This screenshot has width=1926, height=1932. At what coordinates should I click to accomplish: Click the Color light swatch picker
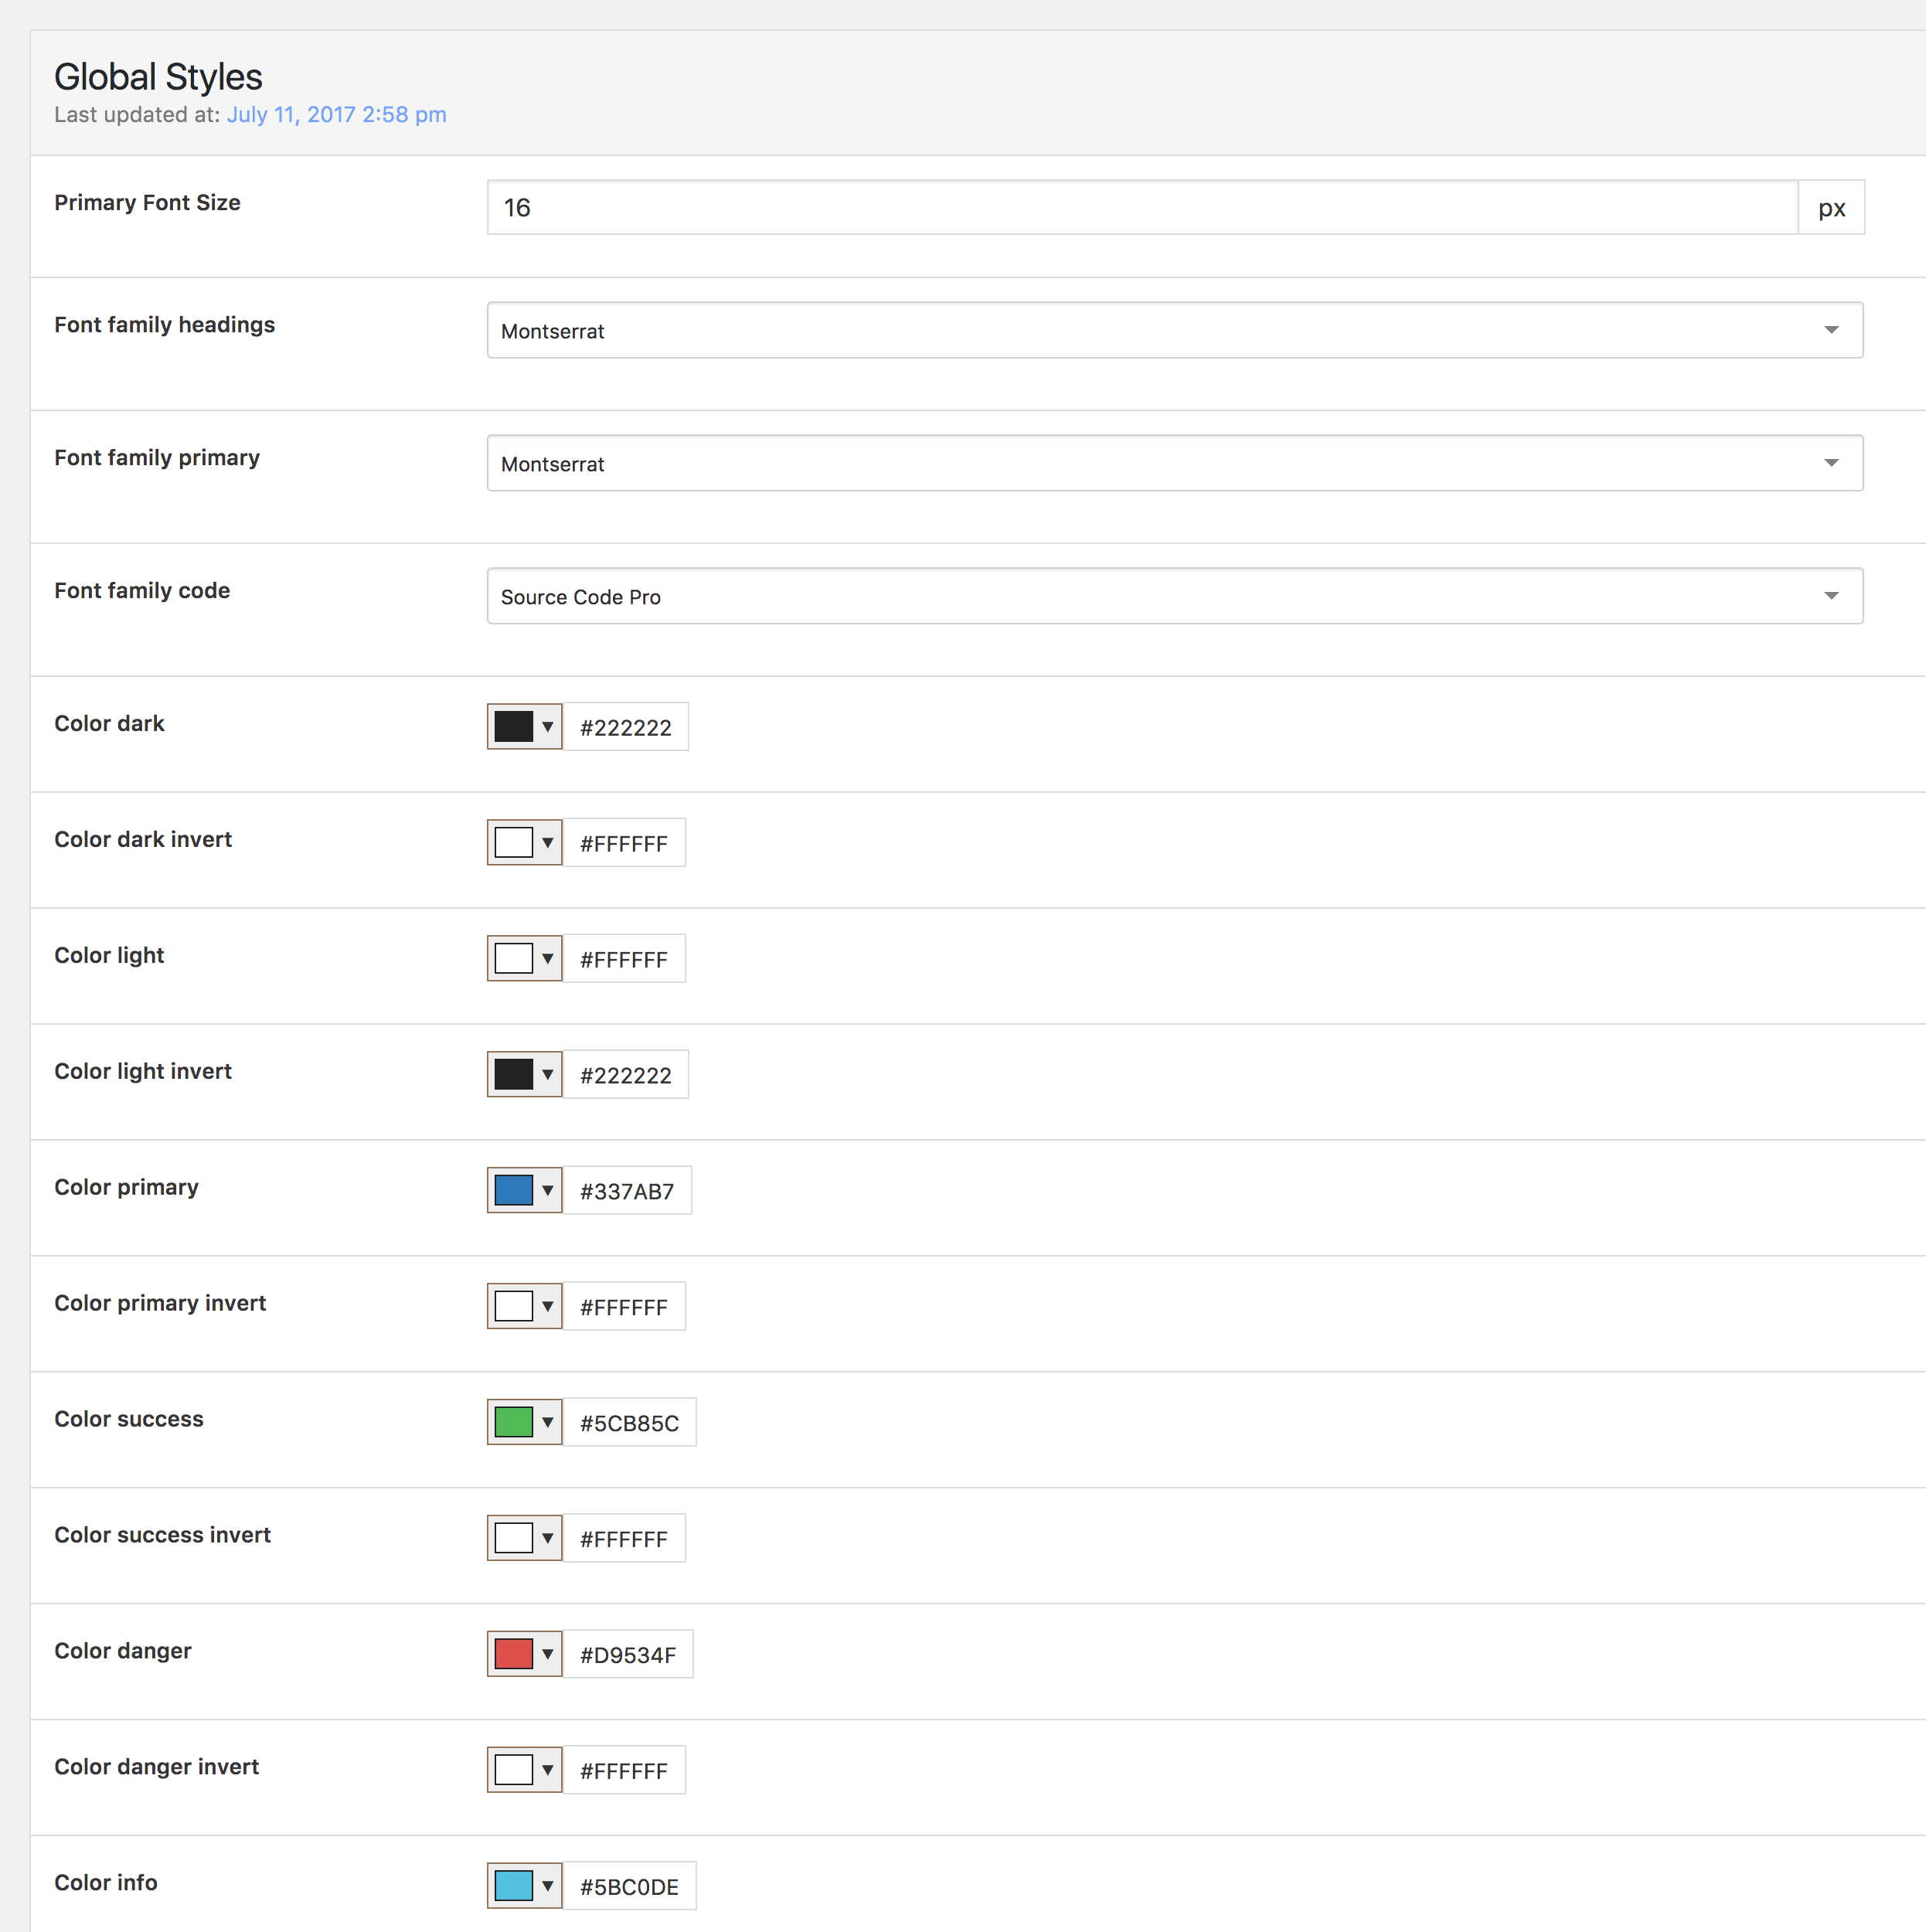524,959
